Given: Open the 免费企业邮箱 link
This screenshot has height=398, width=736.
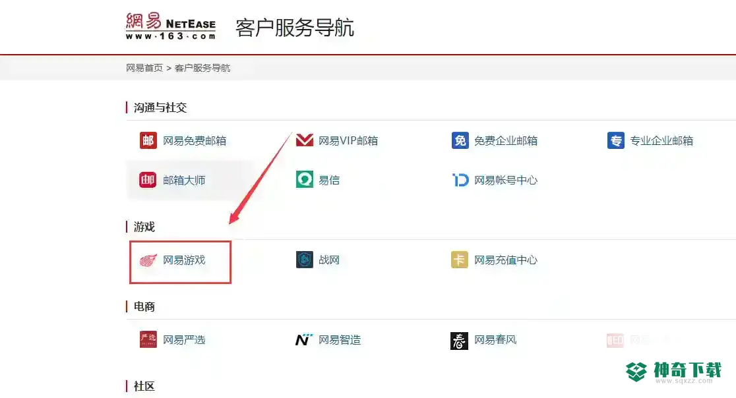Looking at the screenshot, I should (x=506, y=140).
